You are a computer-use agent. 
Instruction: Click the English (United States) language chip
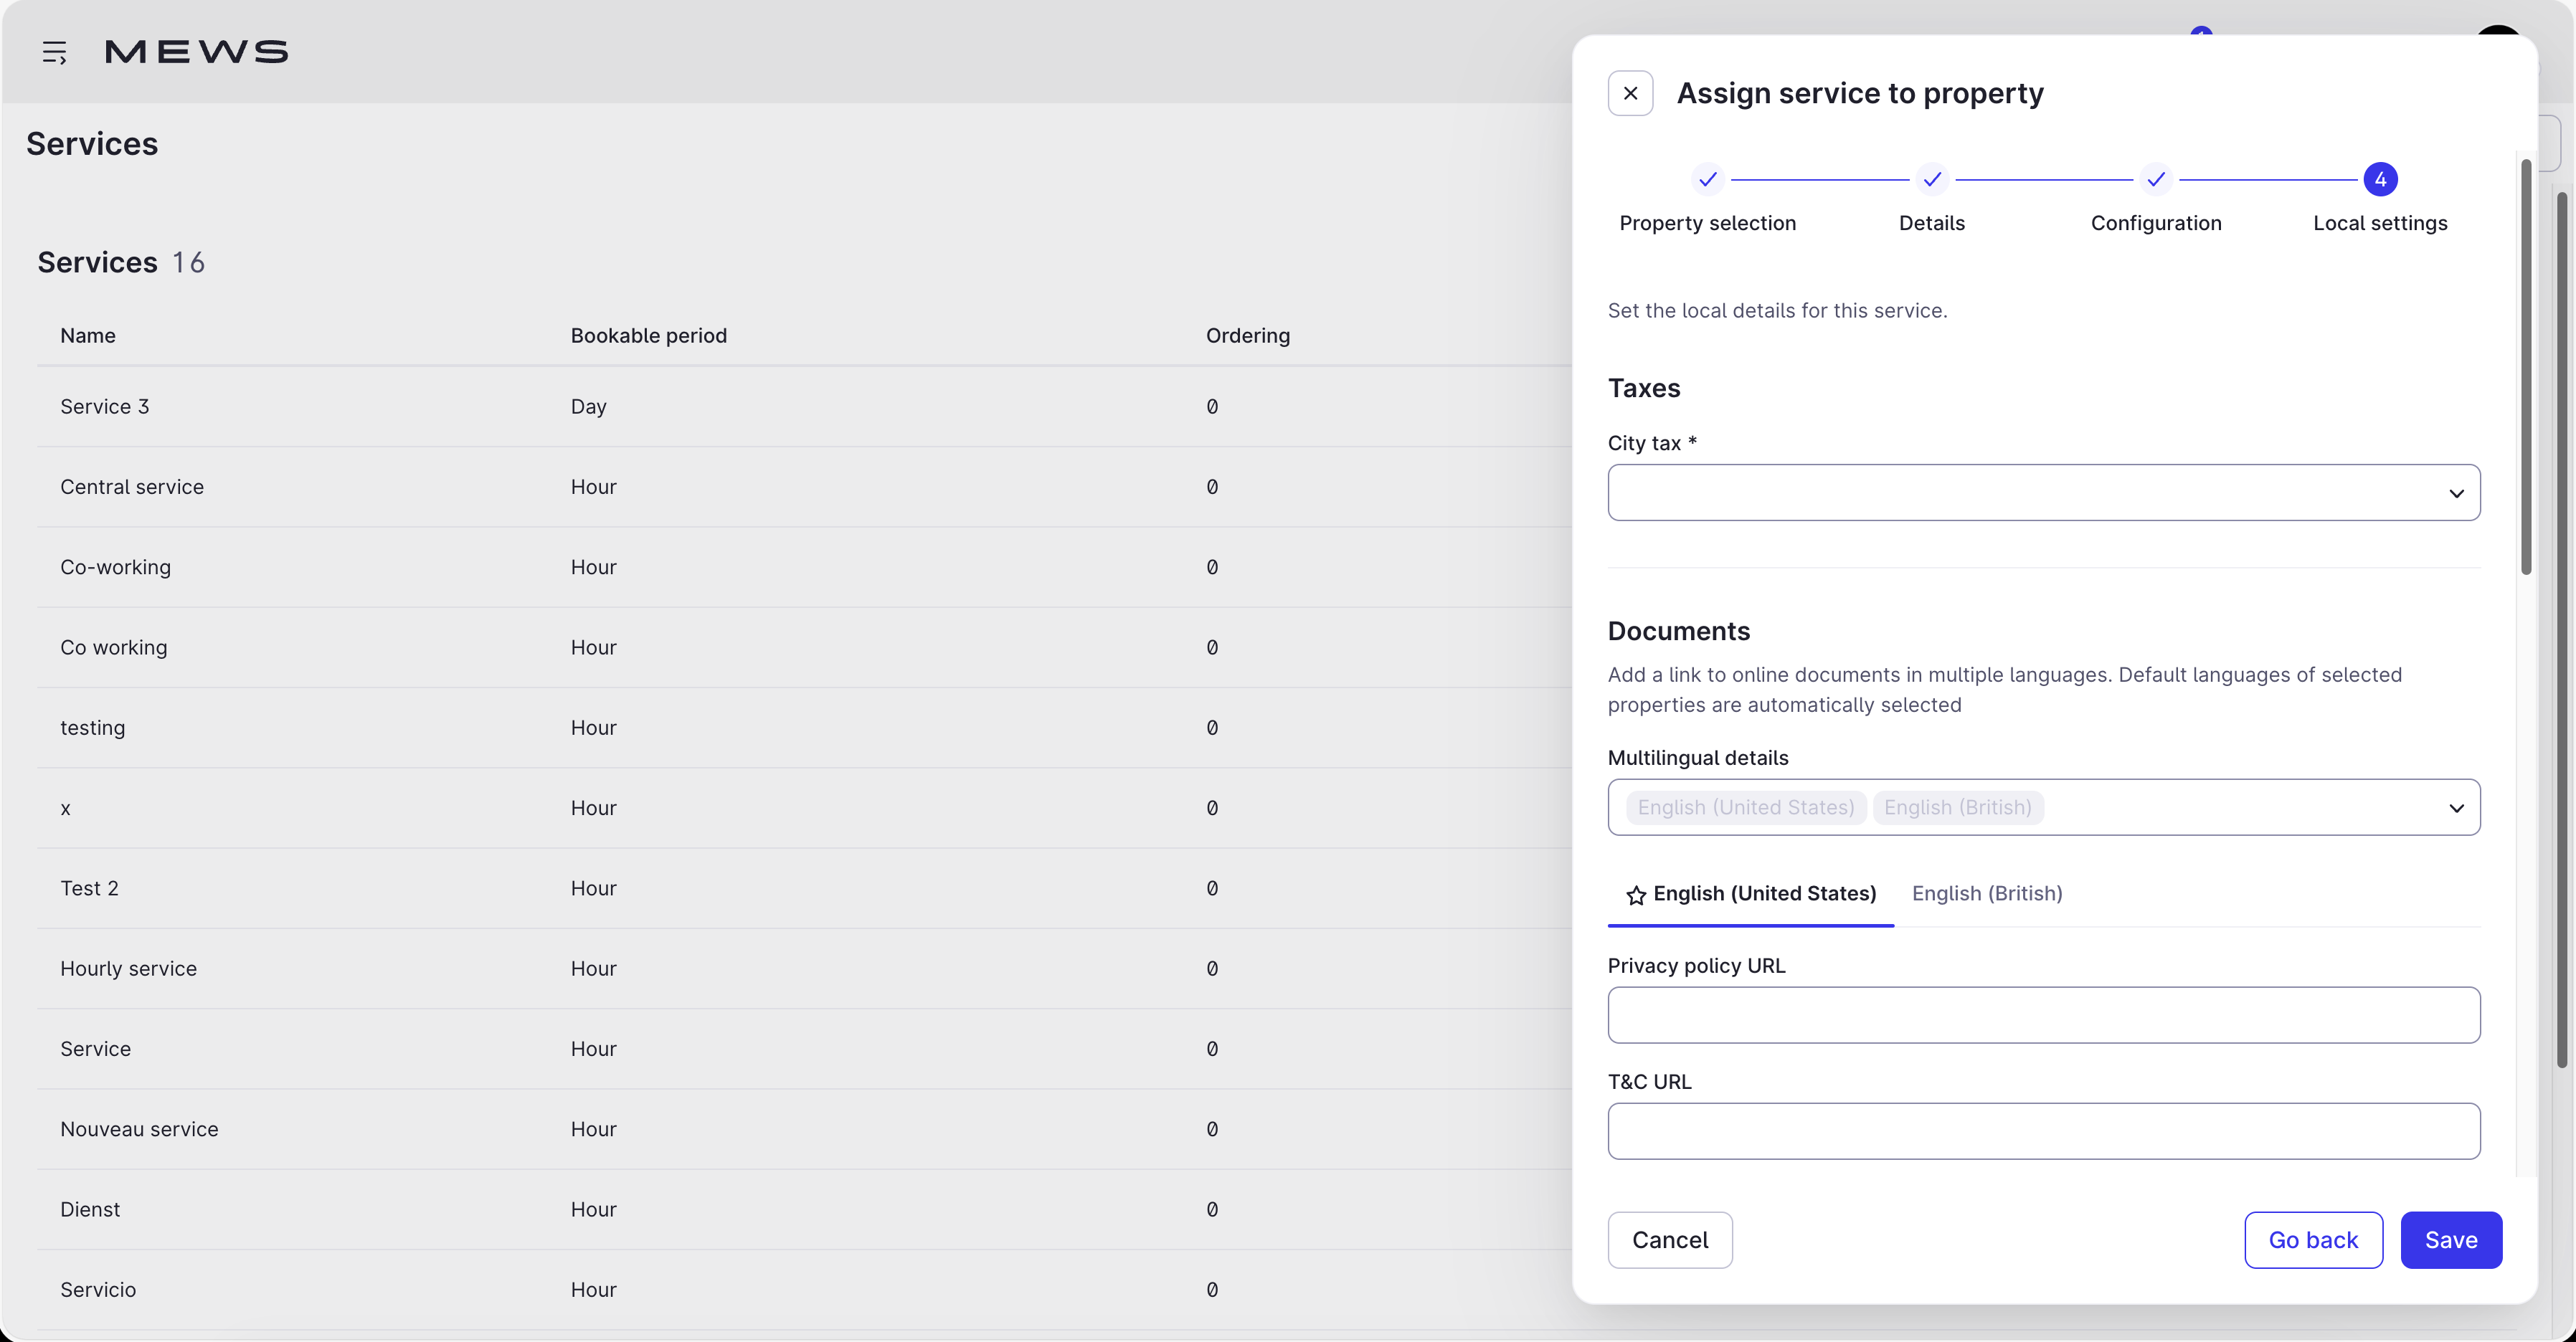pyautogui.click(x=1745, y=807)
